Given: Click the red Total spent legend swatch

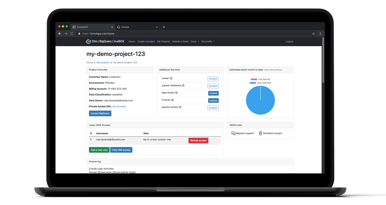Looking at the screenshot, I should pos(254,80).
